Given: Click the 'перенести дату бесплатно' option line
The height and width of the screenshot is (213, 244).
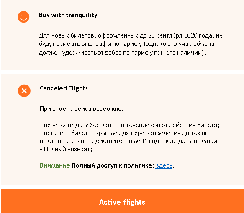Looking at the screenshot, I should [x=130, y=125].
